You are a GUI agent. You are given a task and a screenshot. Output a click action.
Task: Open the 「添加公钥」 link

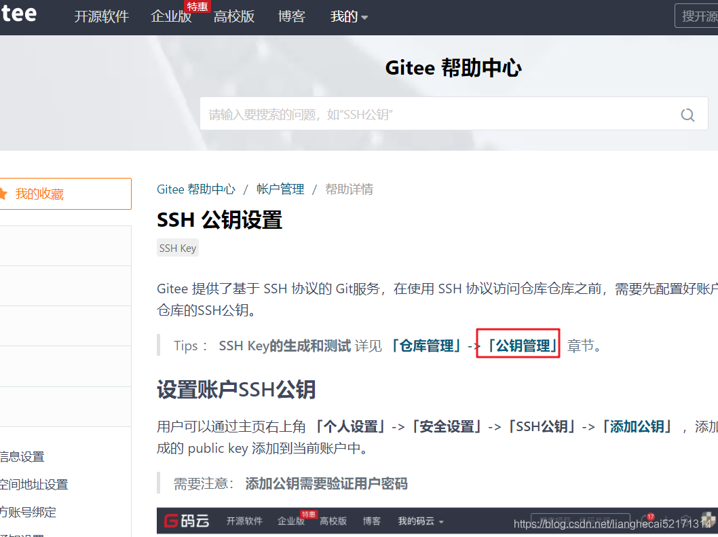point(637,426)
